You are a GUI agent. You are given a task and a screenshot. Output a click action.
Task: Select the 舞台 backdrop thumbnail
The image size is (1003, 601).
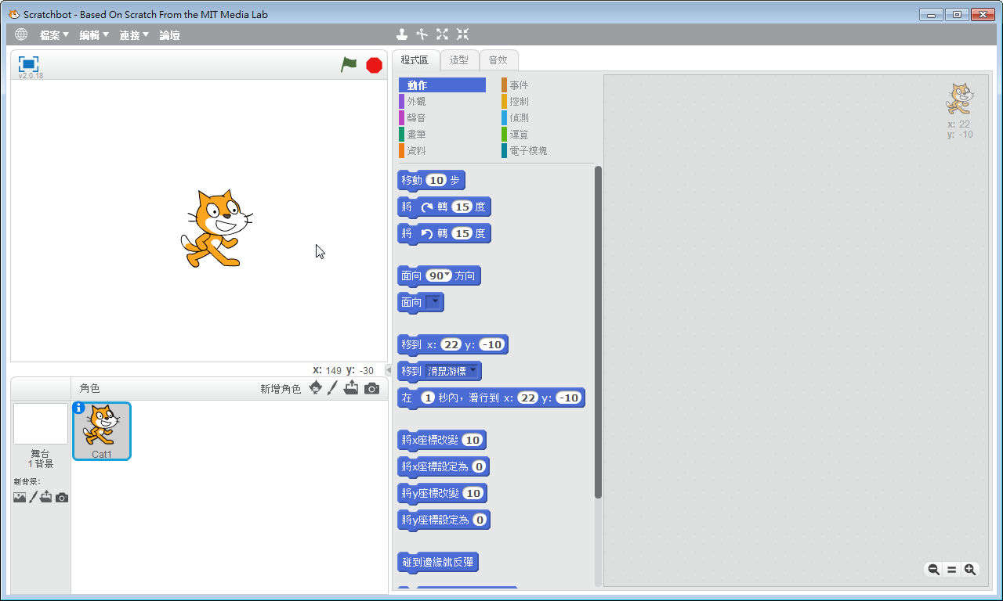click(x=41, y=424)
